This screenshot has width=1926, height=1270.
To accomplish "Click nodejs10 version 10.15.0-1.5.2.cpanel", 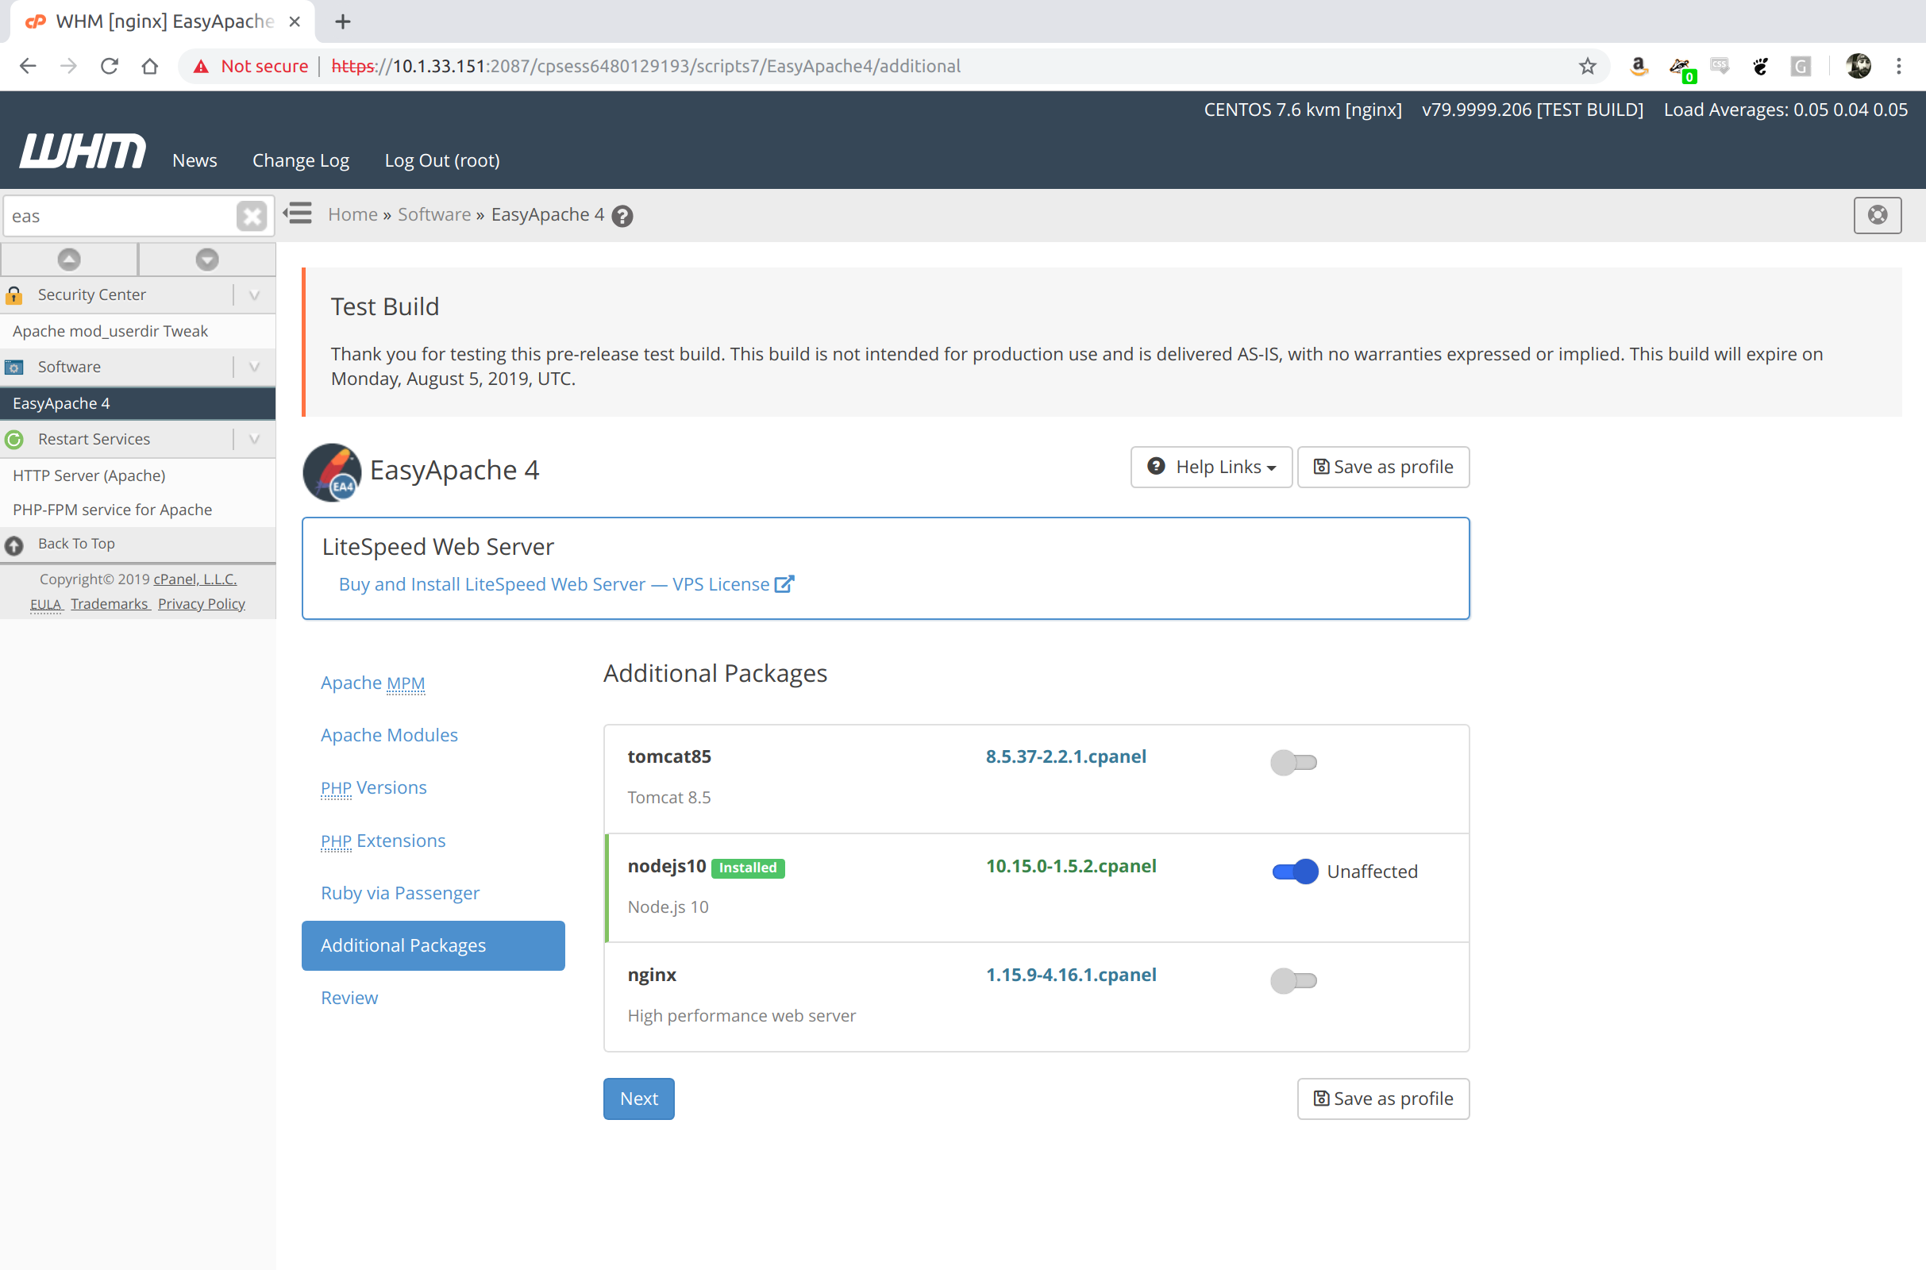I will [1071, 866].
